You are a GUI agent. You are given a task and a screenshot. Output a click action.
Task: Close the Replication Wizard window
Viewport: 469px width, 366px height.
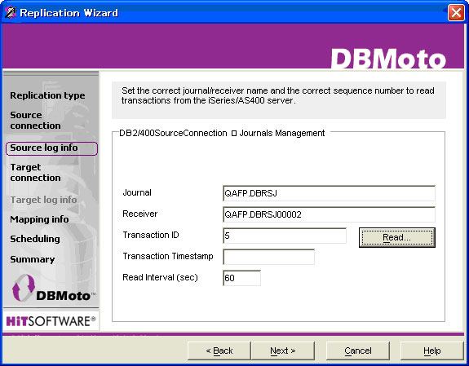(456, 13)
